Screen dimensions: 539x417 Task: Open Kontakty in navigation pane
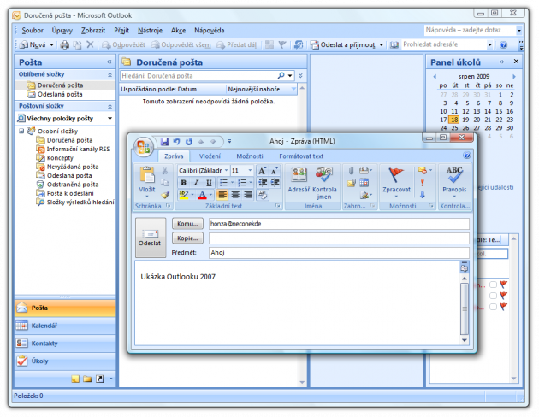pos(65,344)
